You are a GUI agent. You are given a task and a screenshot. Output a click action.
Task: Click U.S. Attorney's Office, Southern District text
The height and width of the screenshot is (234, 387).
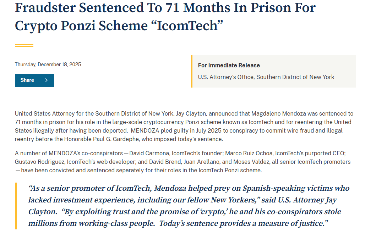266,77
